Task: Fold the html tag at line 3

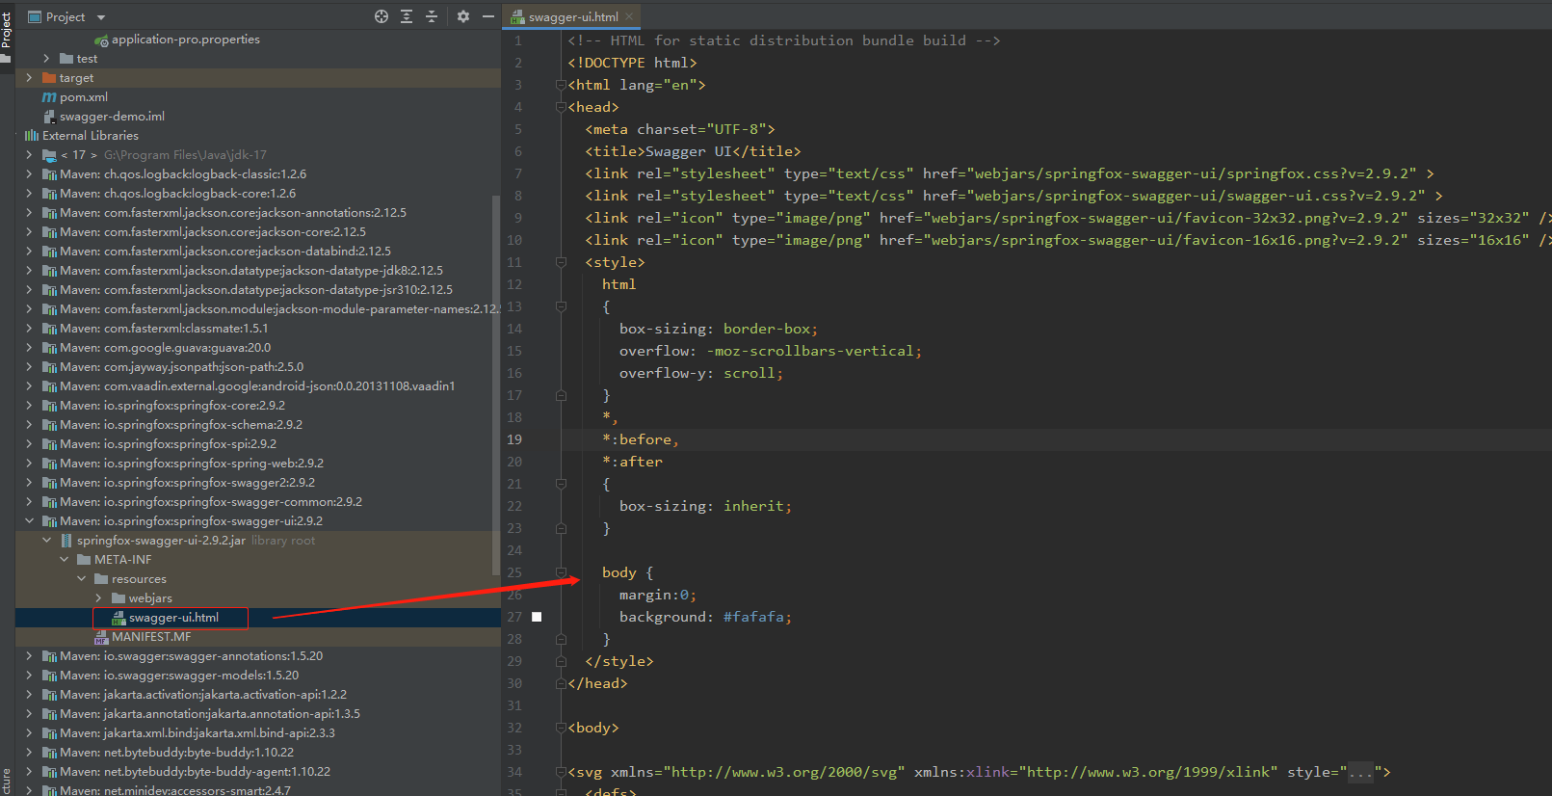Action: 561,85
